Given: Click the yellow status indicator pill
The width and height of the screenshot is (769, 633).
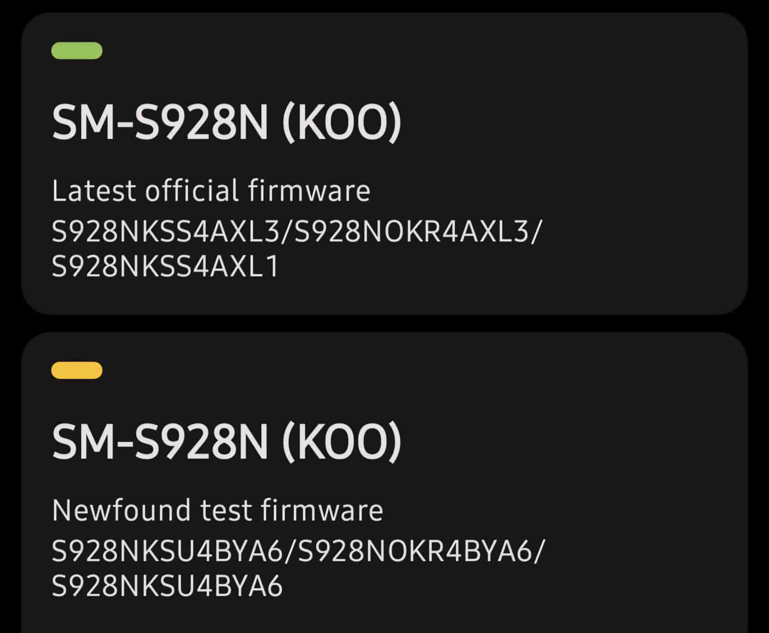Looking at the screenshot, I should click(x=77, y=370).
